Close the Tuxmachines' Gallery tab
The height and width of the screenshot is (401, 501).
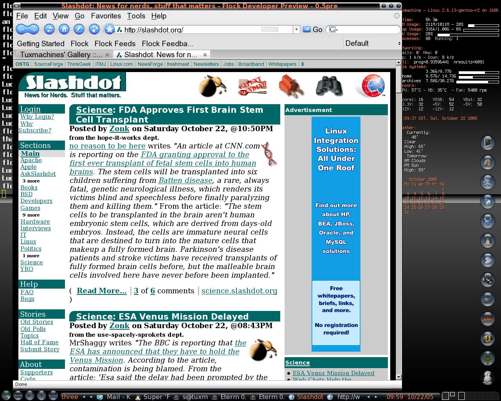(x=107, y=55)
